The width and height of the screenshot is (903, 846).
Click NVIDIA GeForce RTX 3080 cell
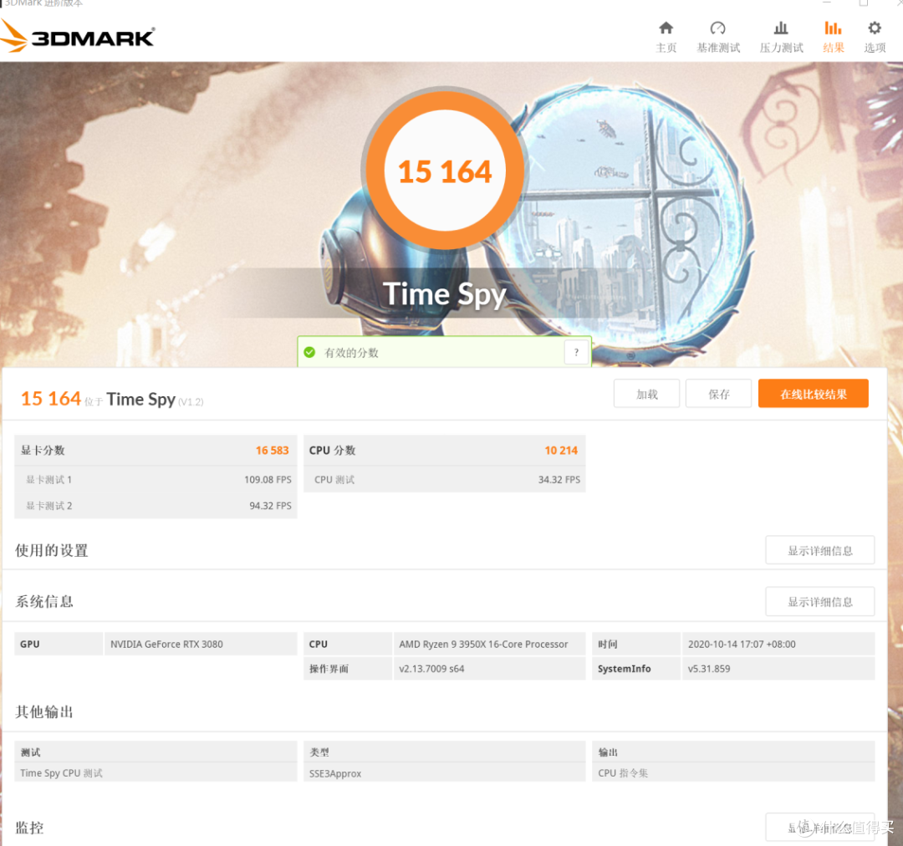tap(201, 644)
